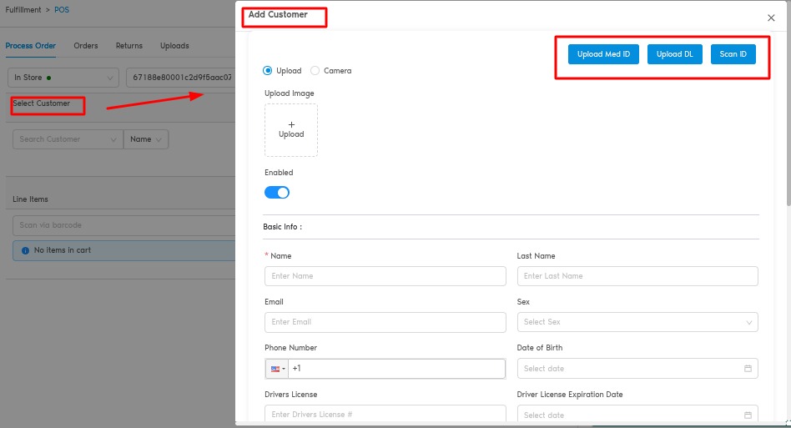
Task: Click the POS breadcrumb link
Action: pyautogui.click(x=62, y=9)
